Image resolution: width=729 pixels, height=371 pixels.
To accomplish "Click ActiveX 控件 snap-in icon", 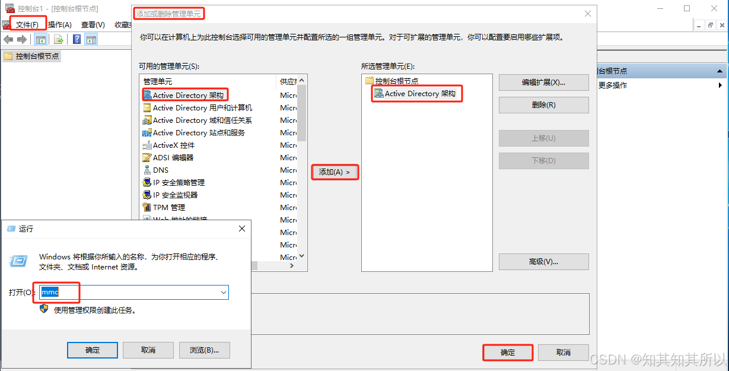I will click(147, 145).
